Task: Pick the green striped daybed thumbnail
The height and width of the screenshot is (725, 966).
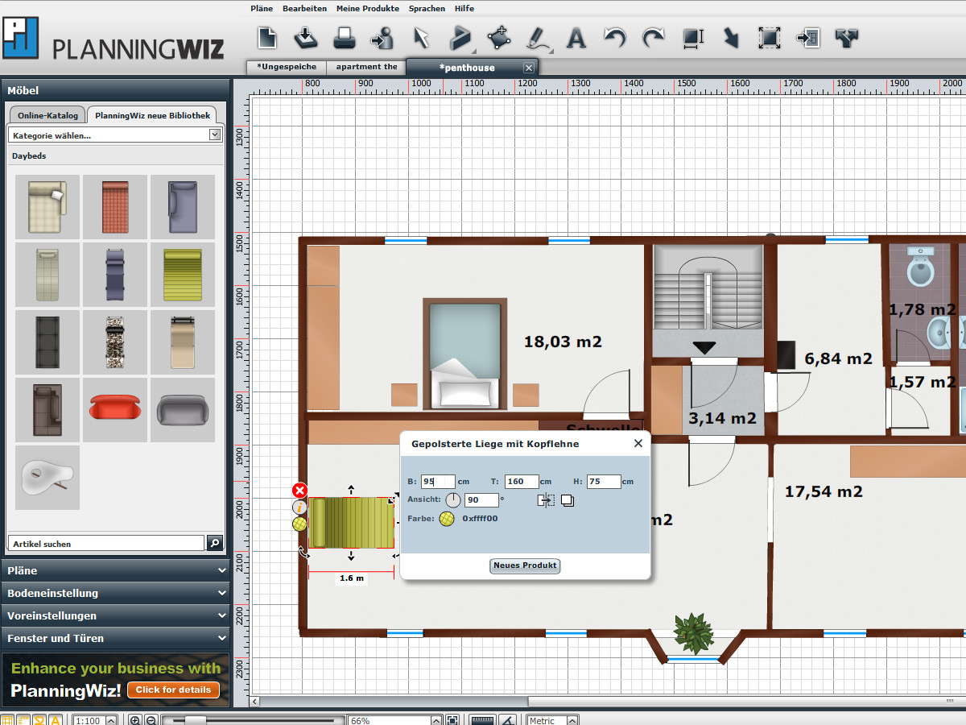Action: [x=183, y=274]
